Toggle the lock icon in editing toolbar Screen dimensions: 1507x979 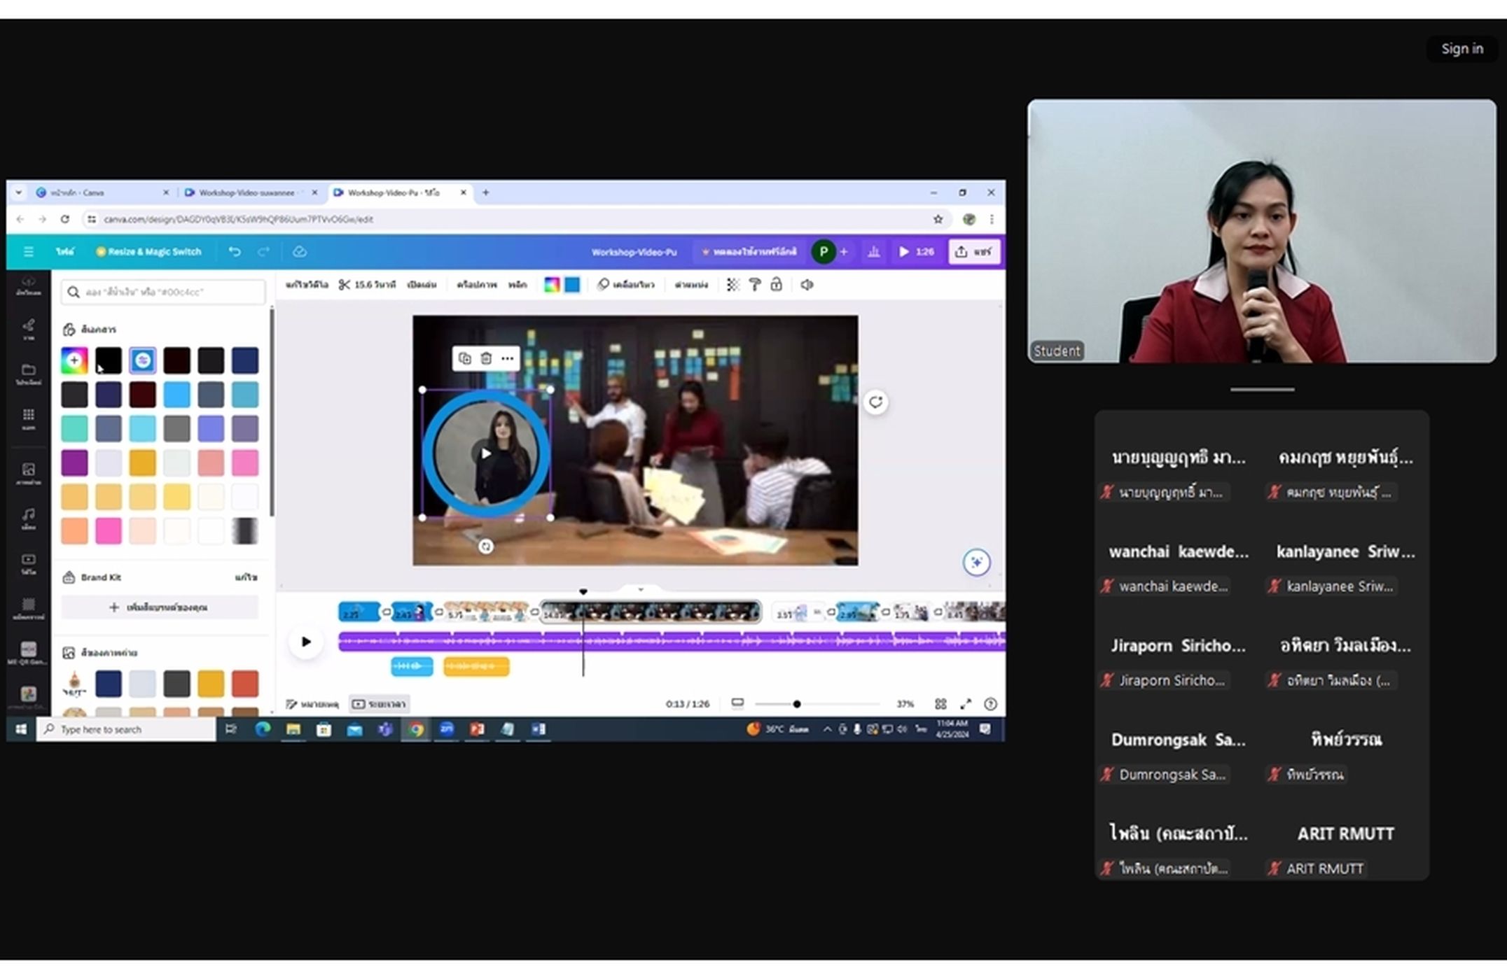click(x=777, y=284)
